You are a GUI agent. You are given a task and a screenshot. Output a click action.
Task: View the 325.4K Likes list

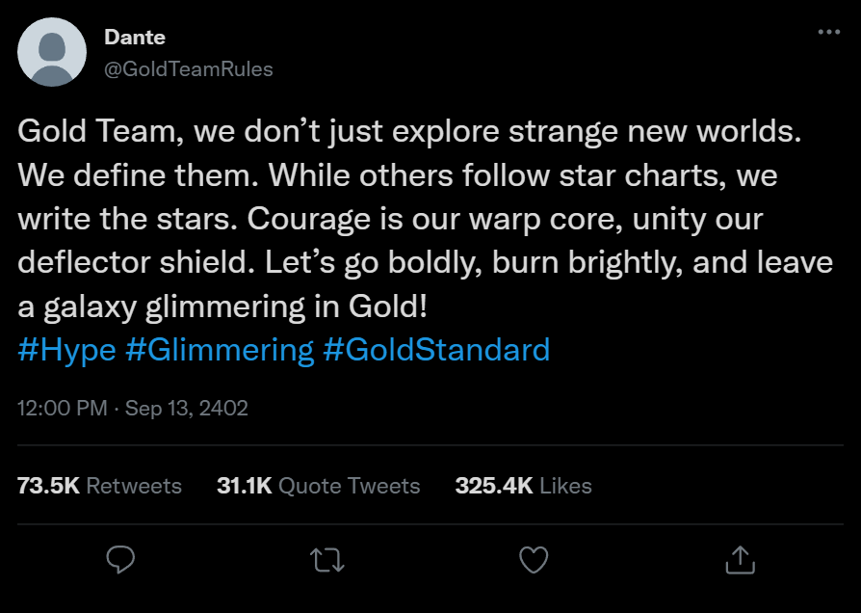523,485
